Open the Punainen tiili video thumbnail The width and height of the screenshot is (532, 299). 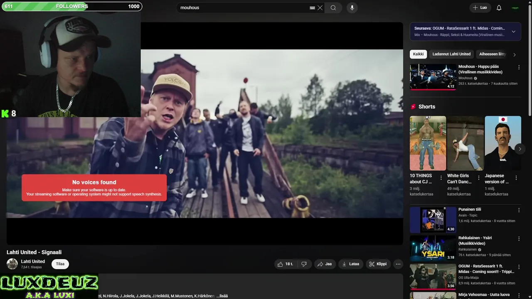(433, 220)
